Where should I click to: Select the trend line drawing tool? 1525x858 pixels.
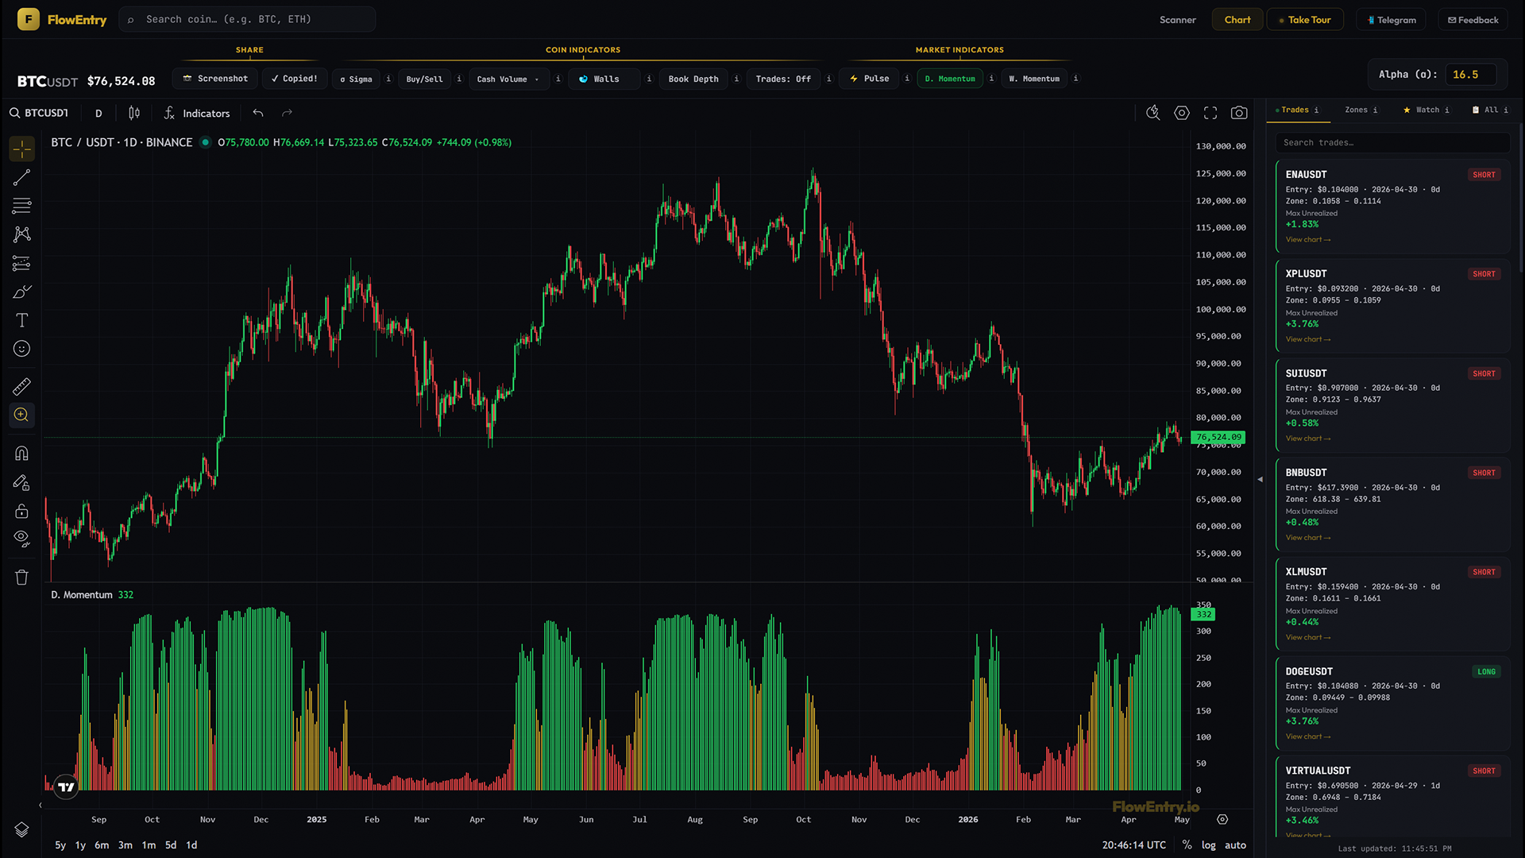(21, 177)
